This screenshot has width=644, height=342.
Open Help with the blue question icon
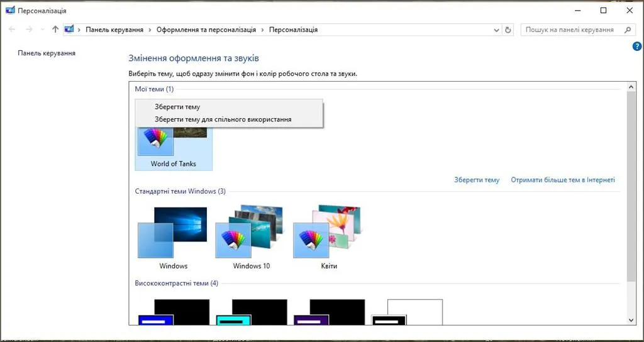(x=637, y=47)
